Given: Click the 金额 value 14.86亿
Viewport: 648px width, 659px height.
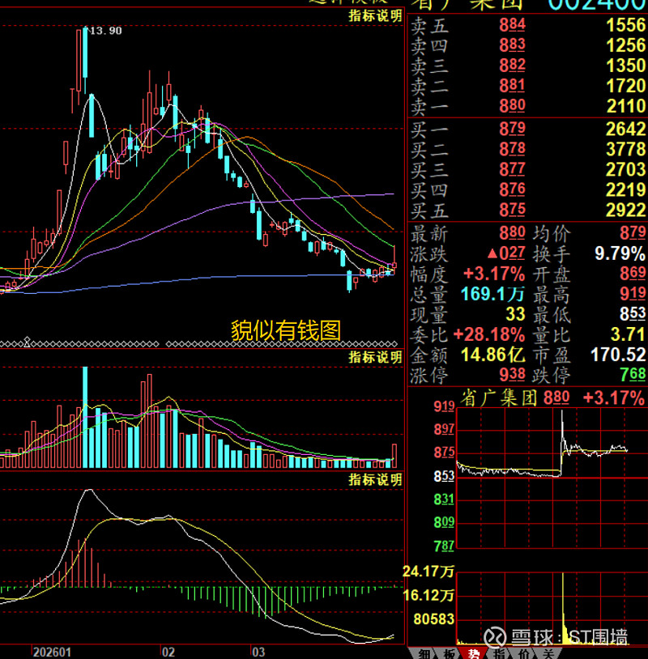Looking at the screenshot, I should click(492, 355).
